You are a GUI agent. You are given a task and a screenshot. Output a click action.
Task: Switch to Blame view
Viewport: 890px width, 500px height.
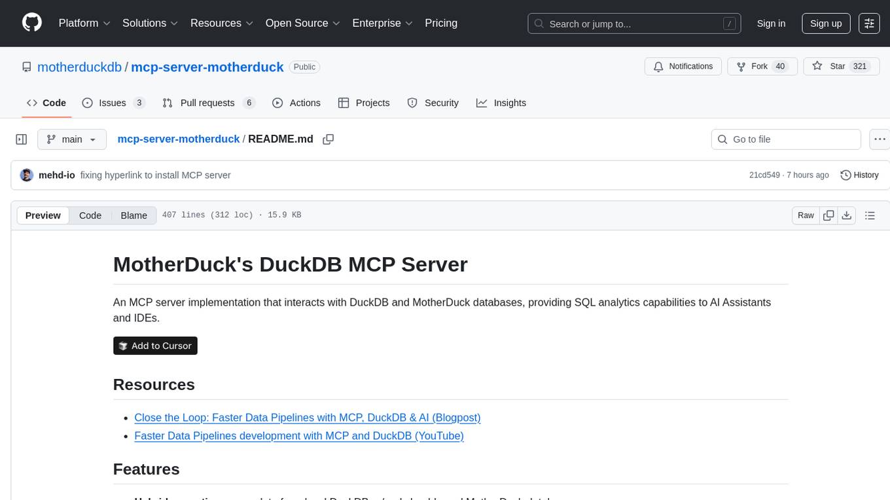134,215
